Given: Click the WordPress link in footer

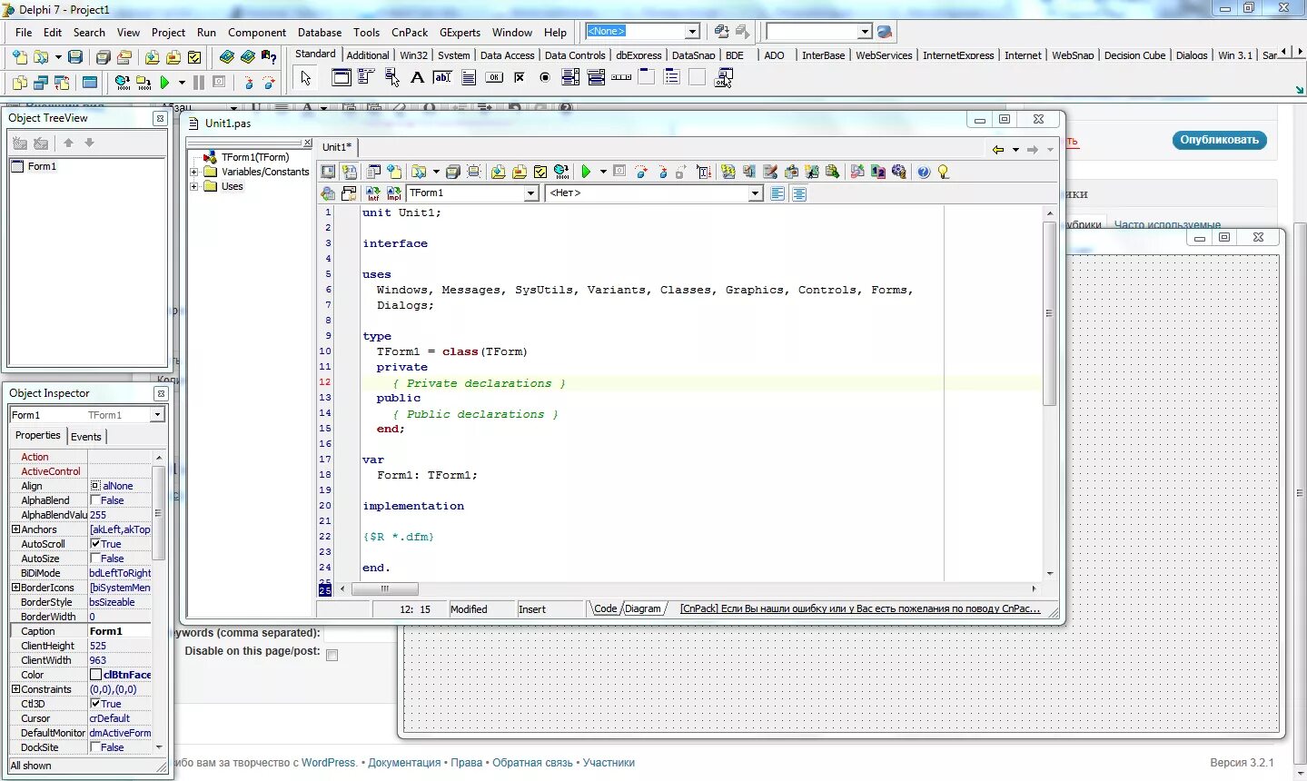Looking at the screenshot, I should pos(329,763).
